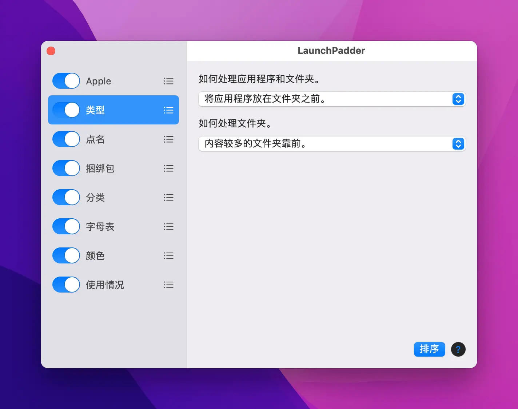Screen dimensions: 518x409
Task: Click the reorder handle icon beside 字母表
Action: [x=168, y=227]
